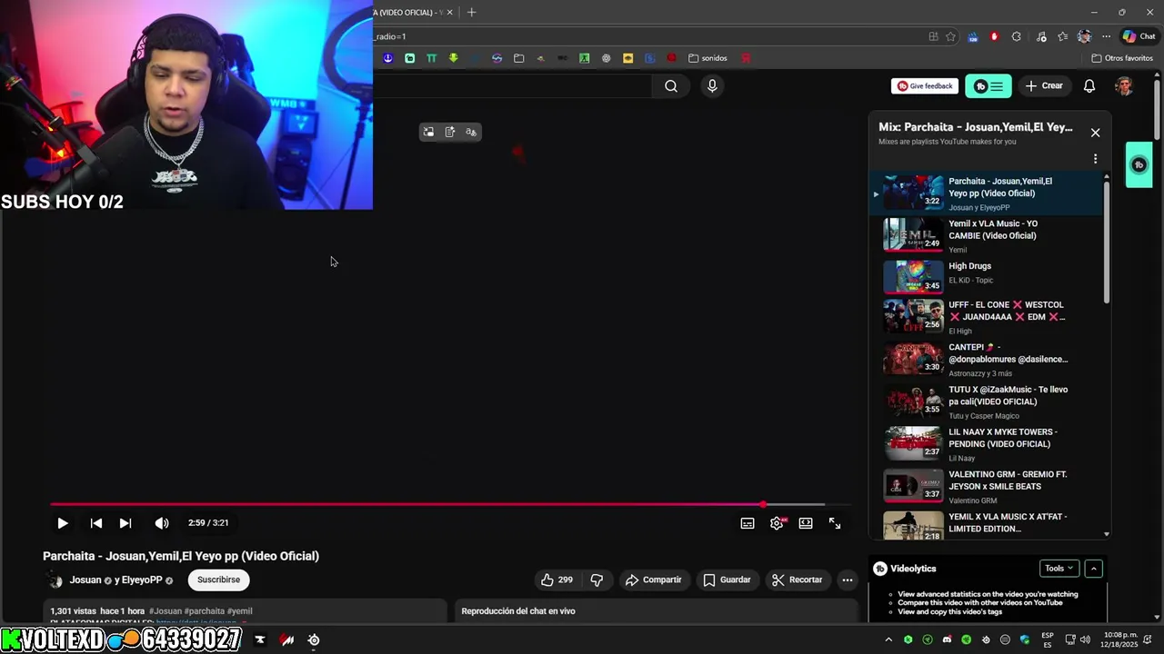Open Recortar clip tool

click(x=797, y=580)
